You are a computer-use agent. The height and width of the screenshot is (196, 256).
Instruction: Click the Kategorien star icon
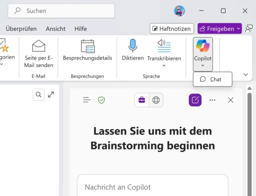click(x=5, y=48)
